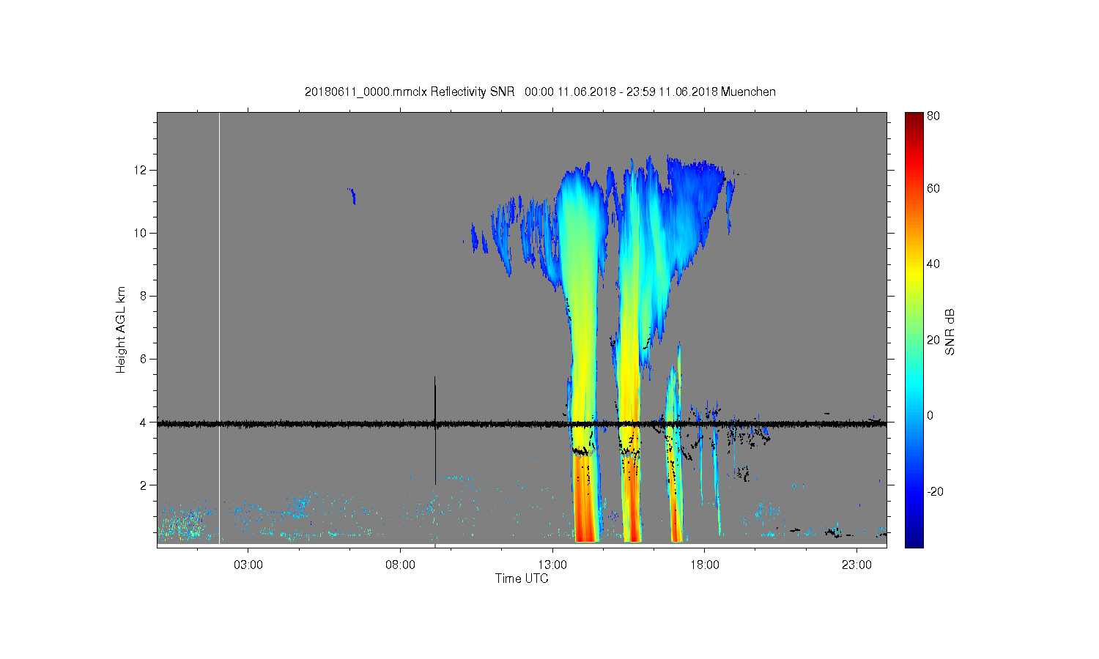Click the white vertical line near 02:00
Viewport: 1099px width, 659px height.
coord(219,328)
